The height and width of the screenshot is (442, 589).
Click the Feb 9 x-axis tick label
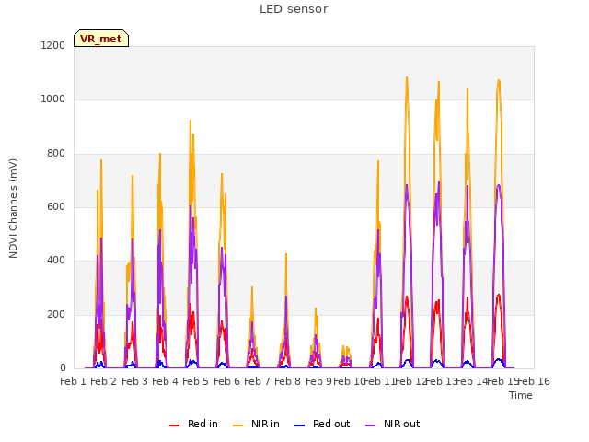point(318,381)
